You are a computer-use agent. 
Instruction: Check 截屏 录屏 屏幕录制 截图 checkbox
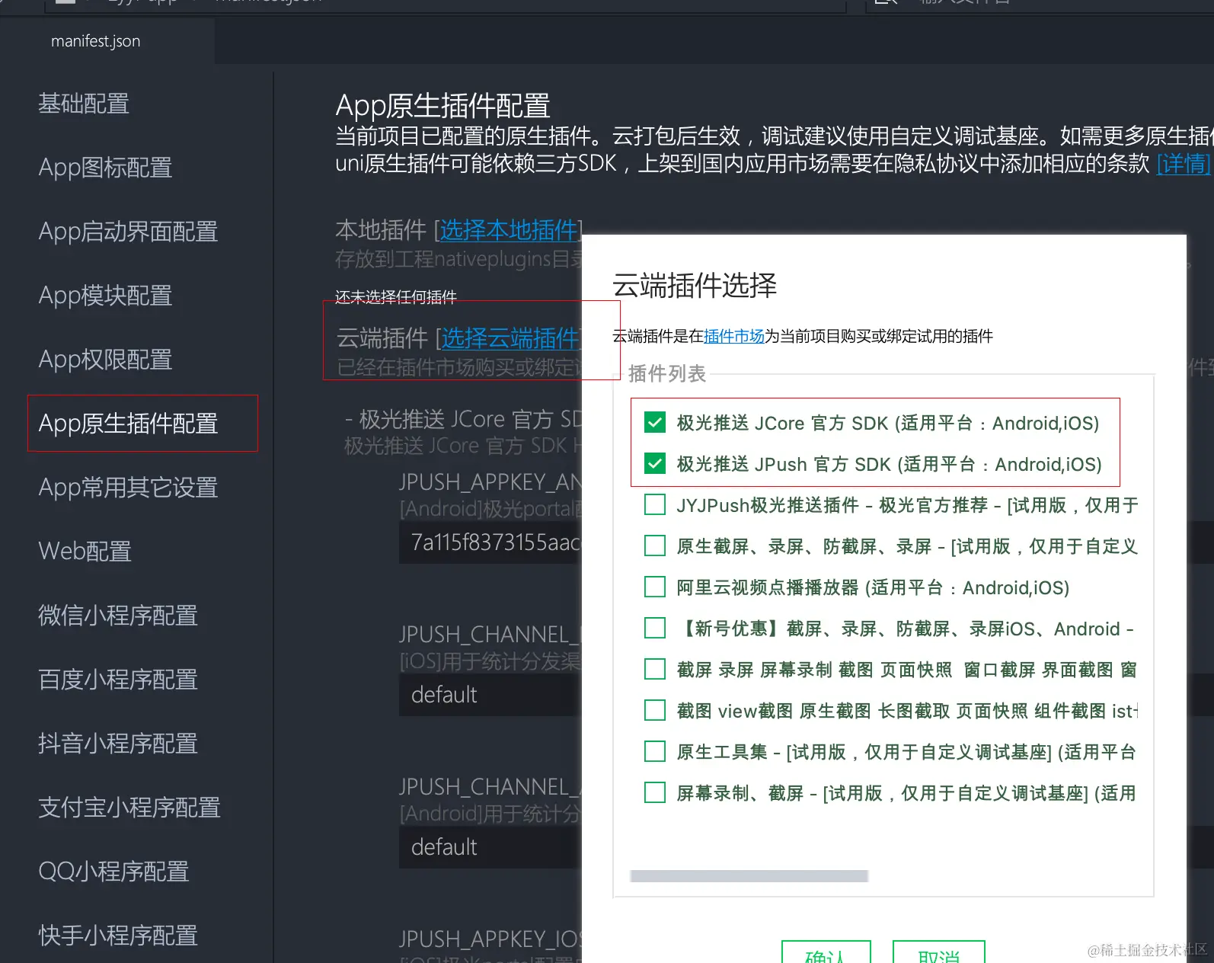[655, 670]
